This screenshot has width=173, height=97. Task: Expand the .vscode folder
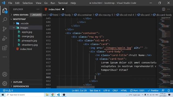click(x=24, y=23)
